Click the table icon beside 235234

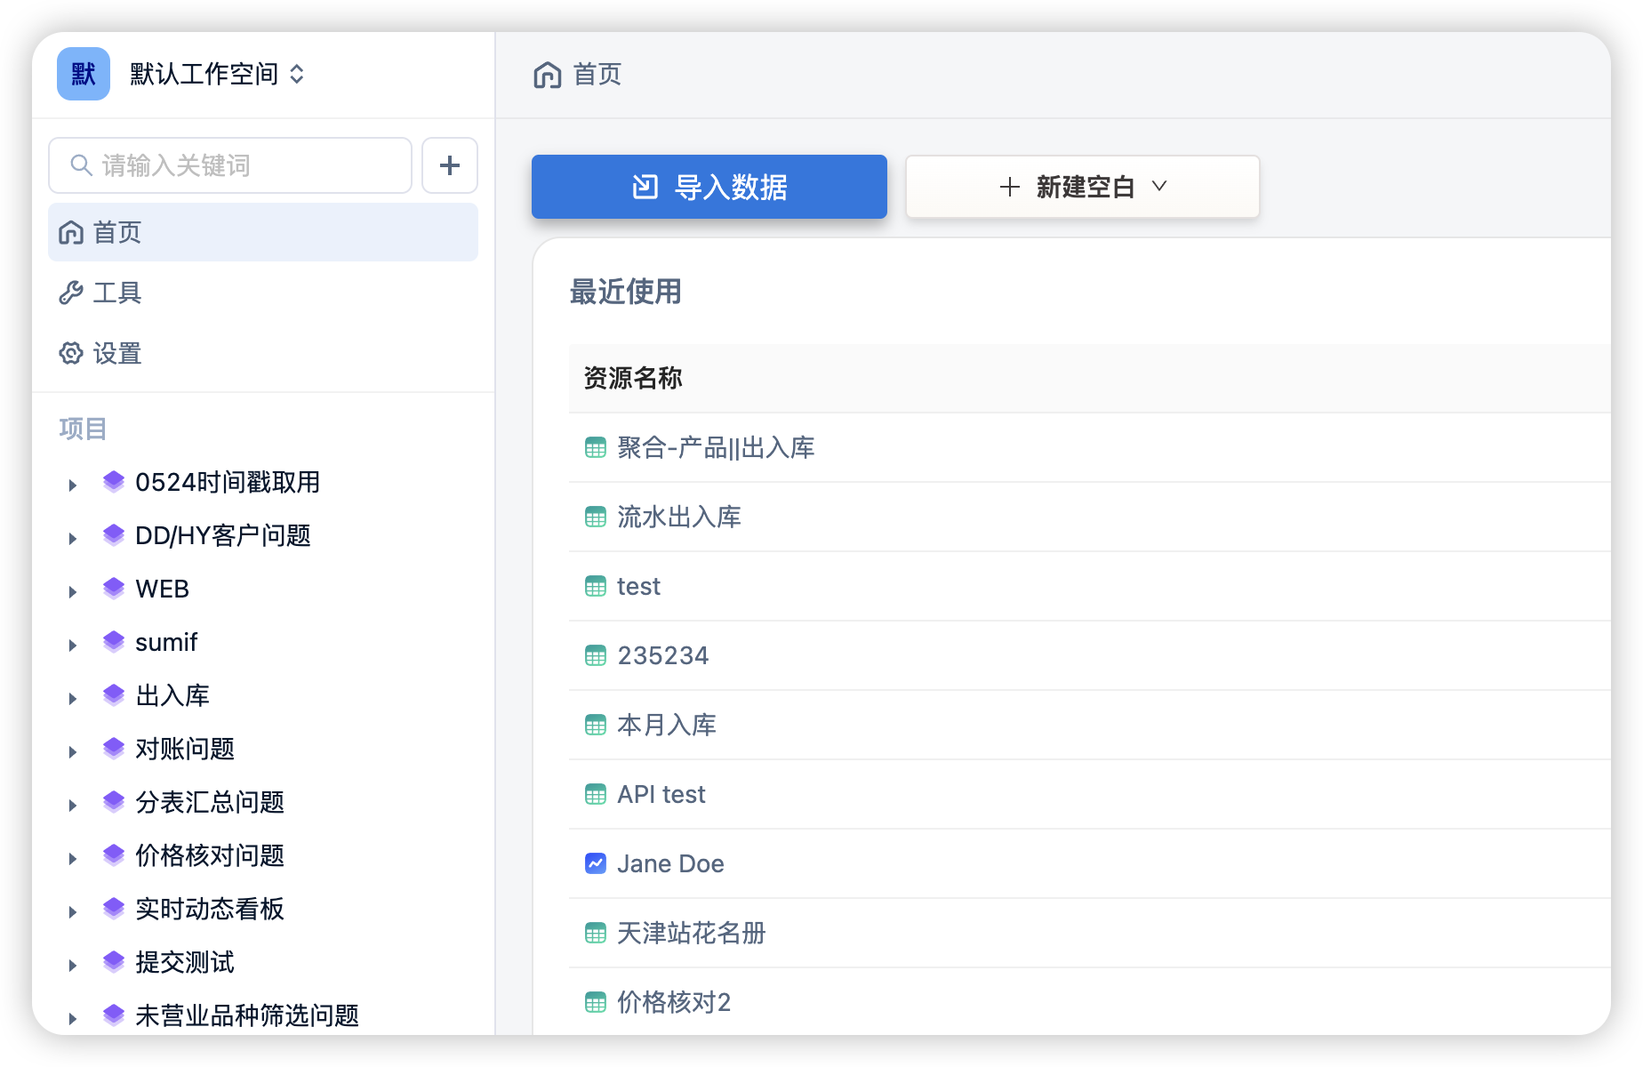pos(596,655)
